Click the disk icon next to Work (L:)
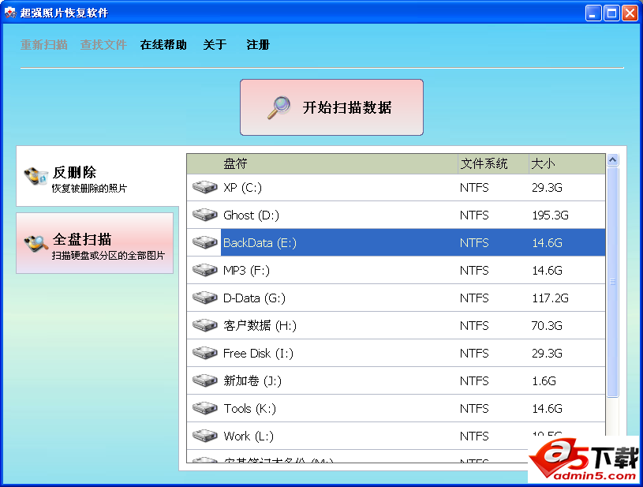This screenshot has height=487, width=643. [204, 436]
